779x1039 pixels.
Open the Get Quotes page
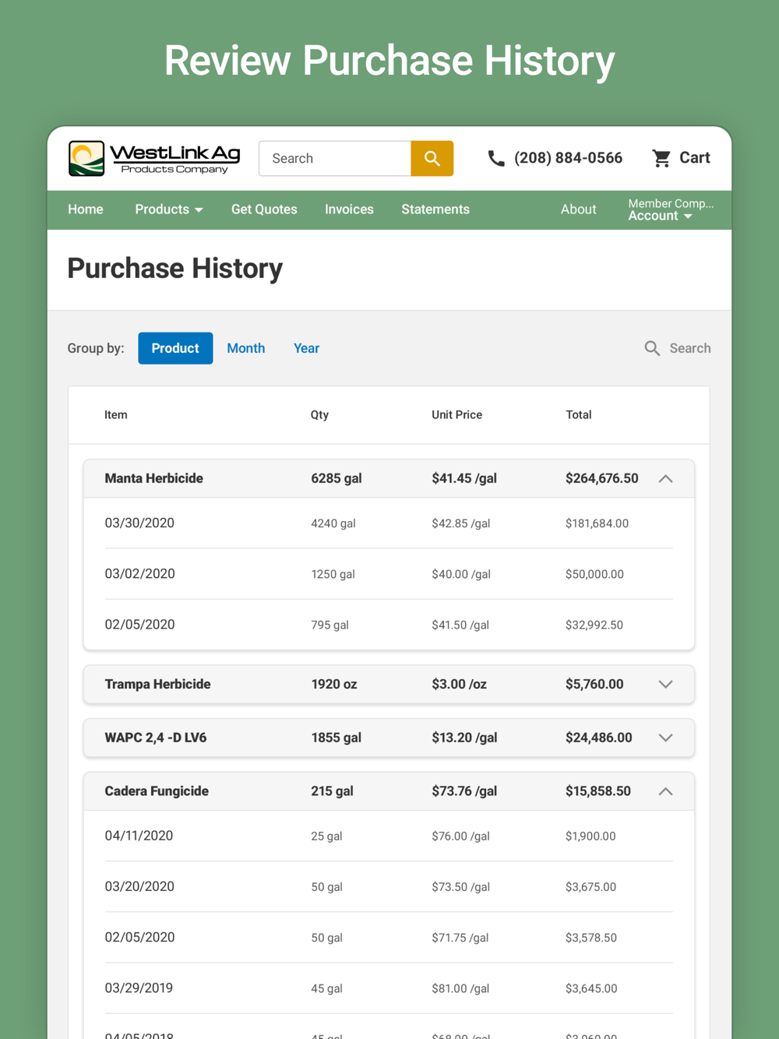coord(264,210)
